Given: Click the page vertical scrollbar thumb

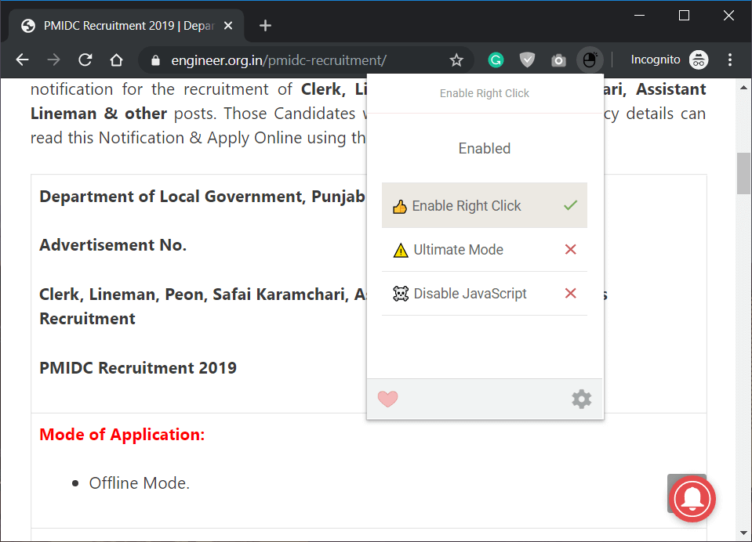Looking at the screenshot, I should point(743,173).
